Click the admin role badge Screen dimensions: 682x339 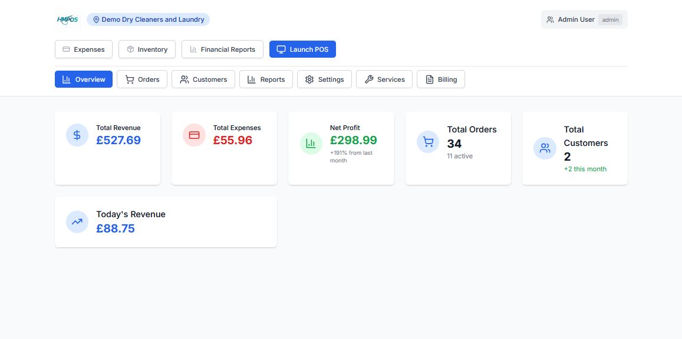pos(610,19)
